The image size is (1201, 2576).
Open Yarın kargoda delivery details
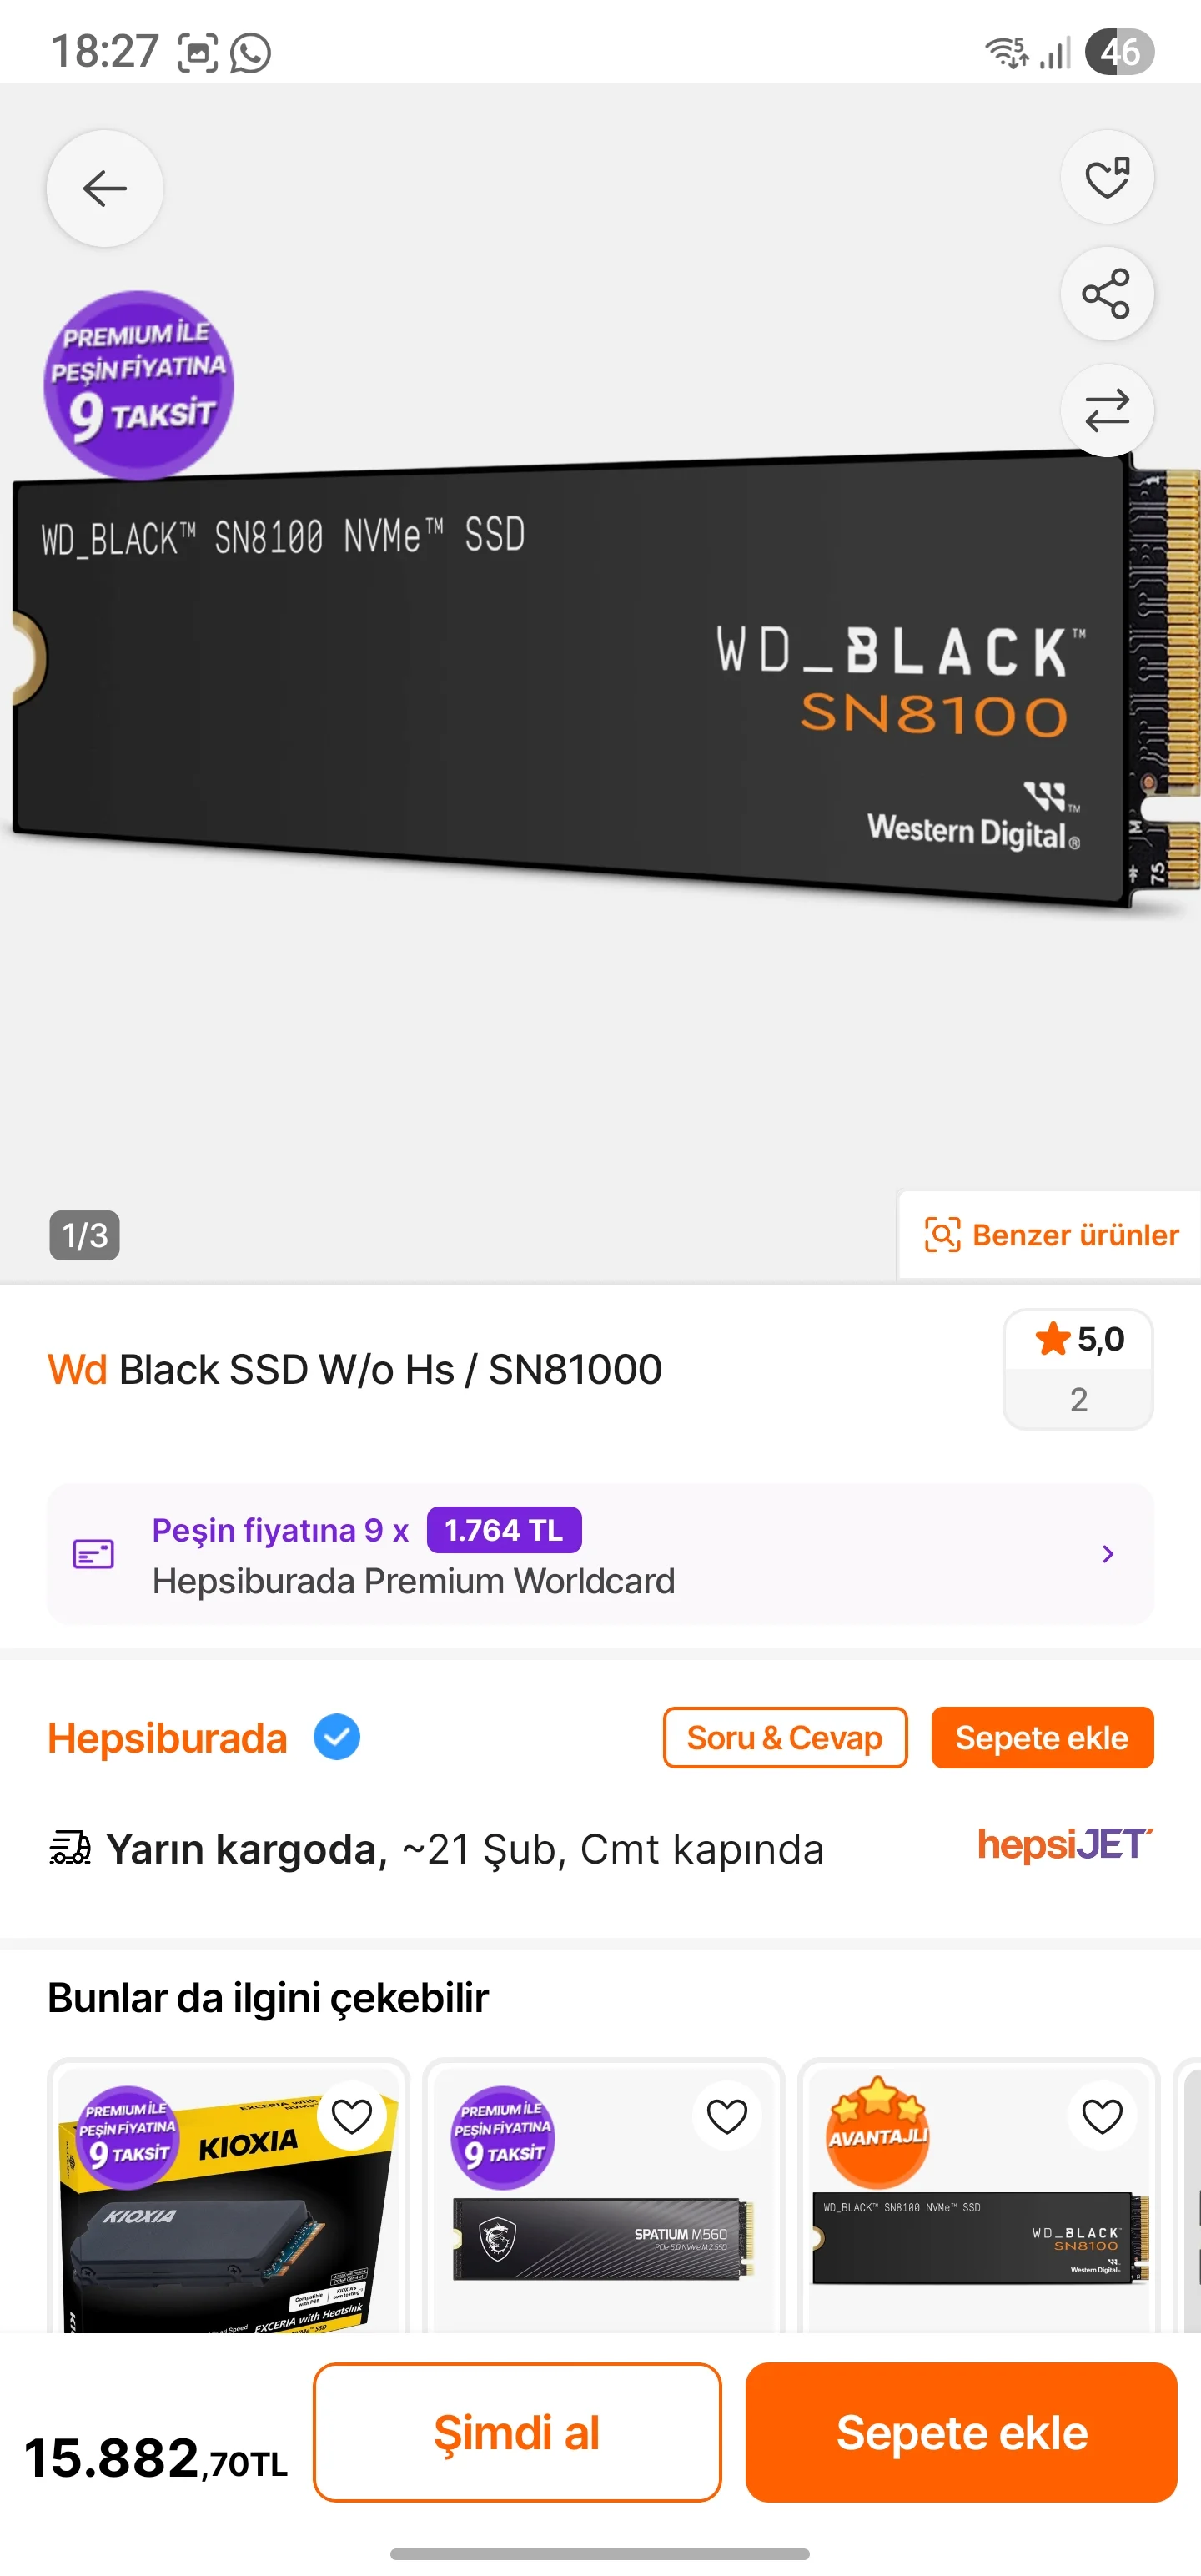click(x=437, y=1849)
